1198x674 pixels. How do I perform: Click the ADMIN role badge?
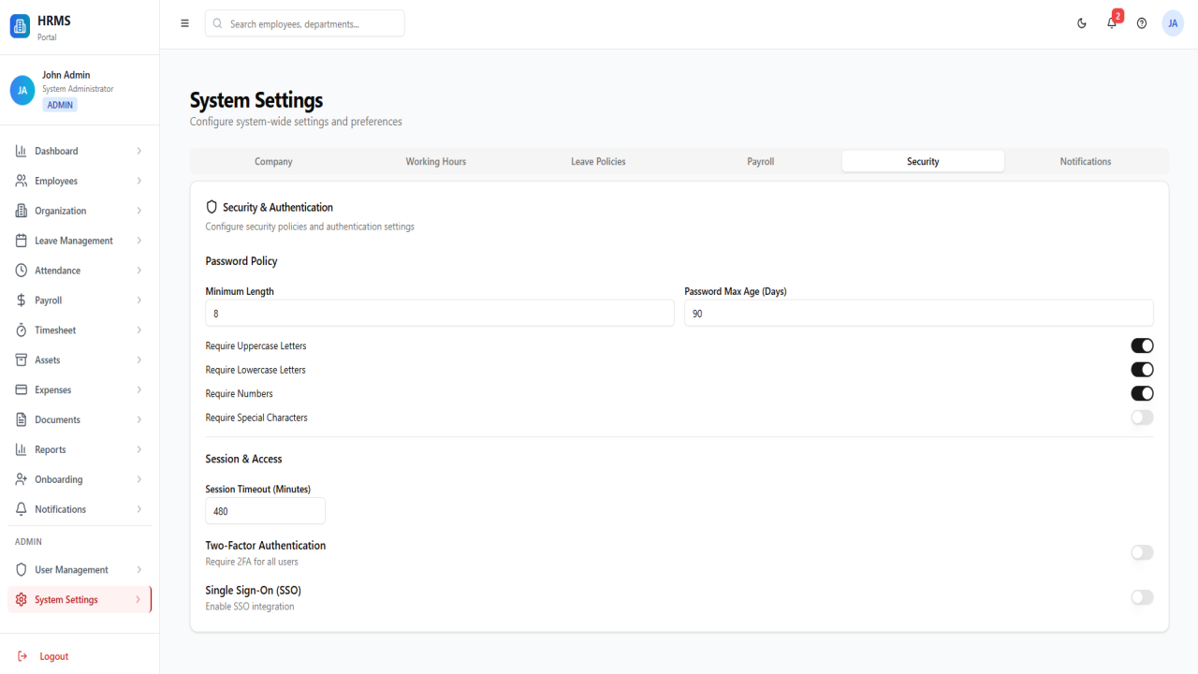point(60,105)
